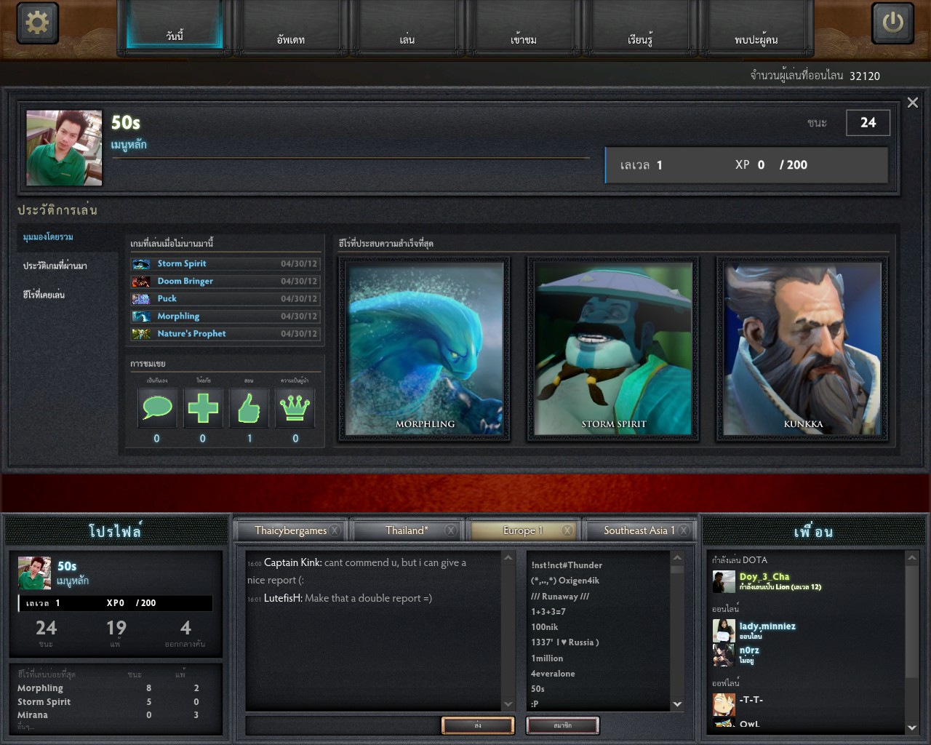Click the สมาชิก members button

562,725
